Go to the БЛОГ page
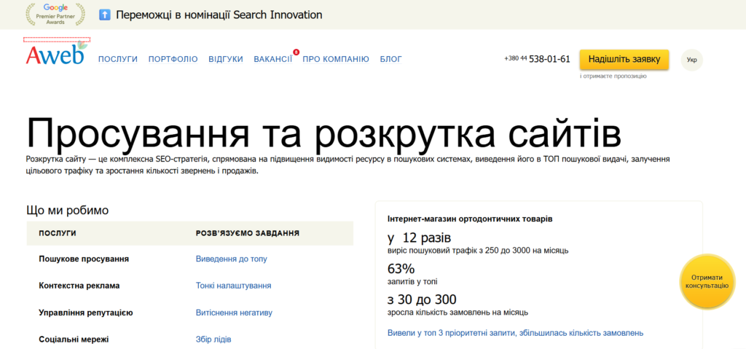746x349 pixels. (391, 59)
